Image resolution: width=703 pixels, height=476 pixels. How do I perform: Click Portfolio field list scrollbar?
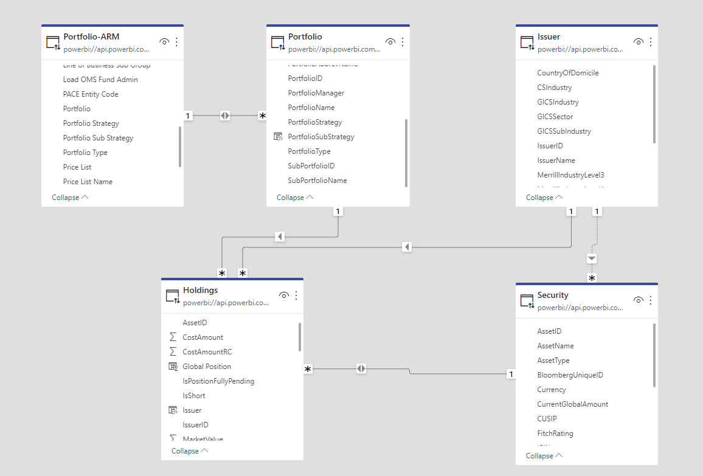(406, 153)
